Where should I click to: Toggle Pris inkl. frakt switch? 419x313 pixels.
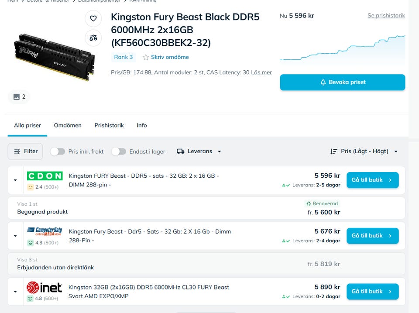tap(58, 151)
